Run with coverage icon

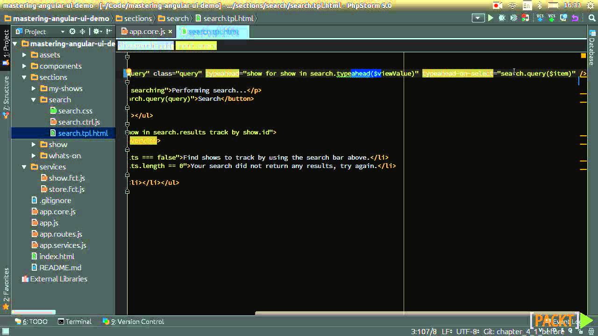[x=514, y=18]
